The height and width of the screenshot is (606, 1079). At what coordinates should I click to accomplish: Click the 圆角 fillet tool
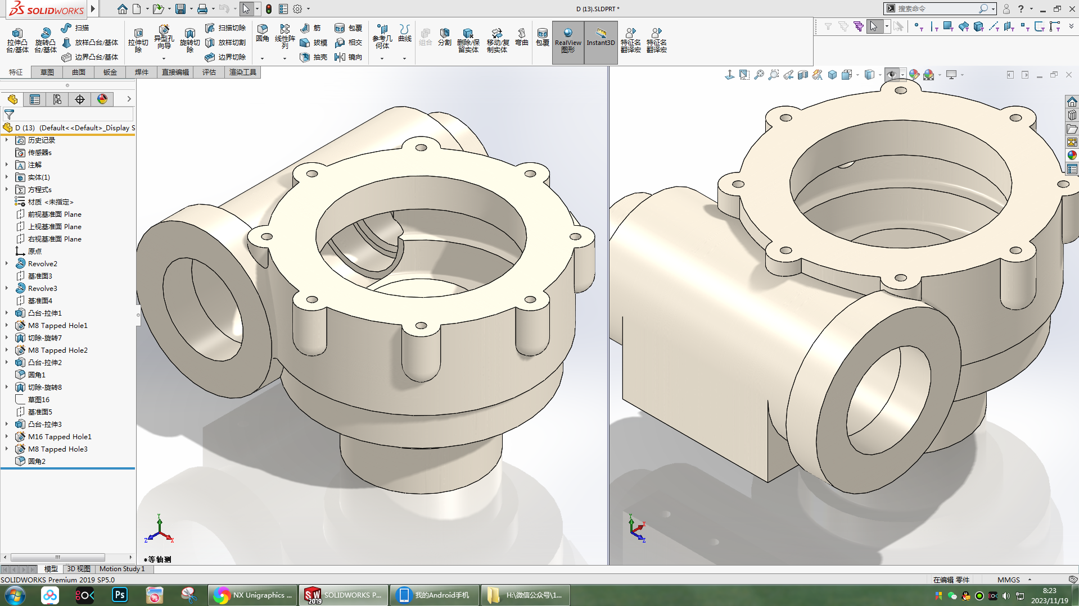[262, 34]
